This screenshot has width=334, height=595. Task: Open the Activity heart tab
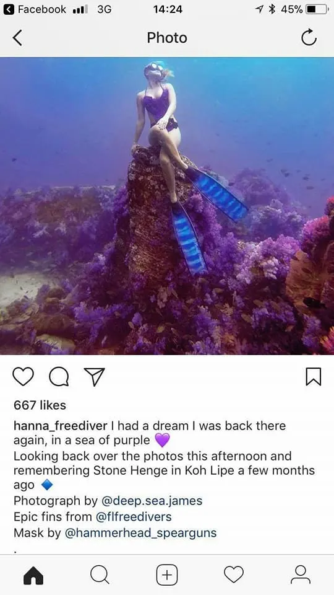click(234, 575)
